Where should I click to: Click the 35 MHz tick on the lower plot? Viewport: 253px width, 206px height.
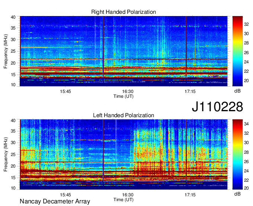(x=13, y=131)
